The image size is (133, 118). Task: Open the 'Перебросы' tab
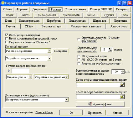click(54, 21)
